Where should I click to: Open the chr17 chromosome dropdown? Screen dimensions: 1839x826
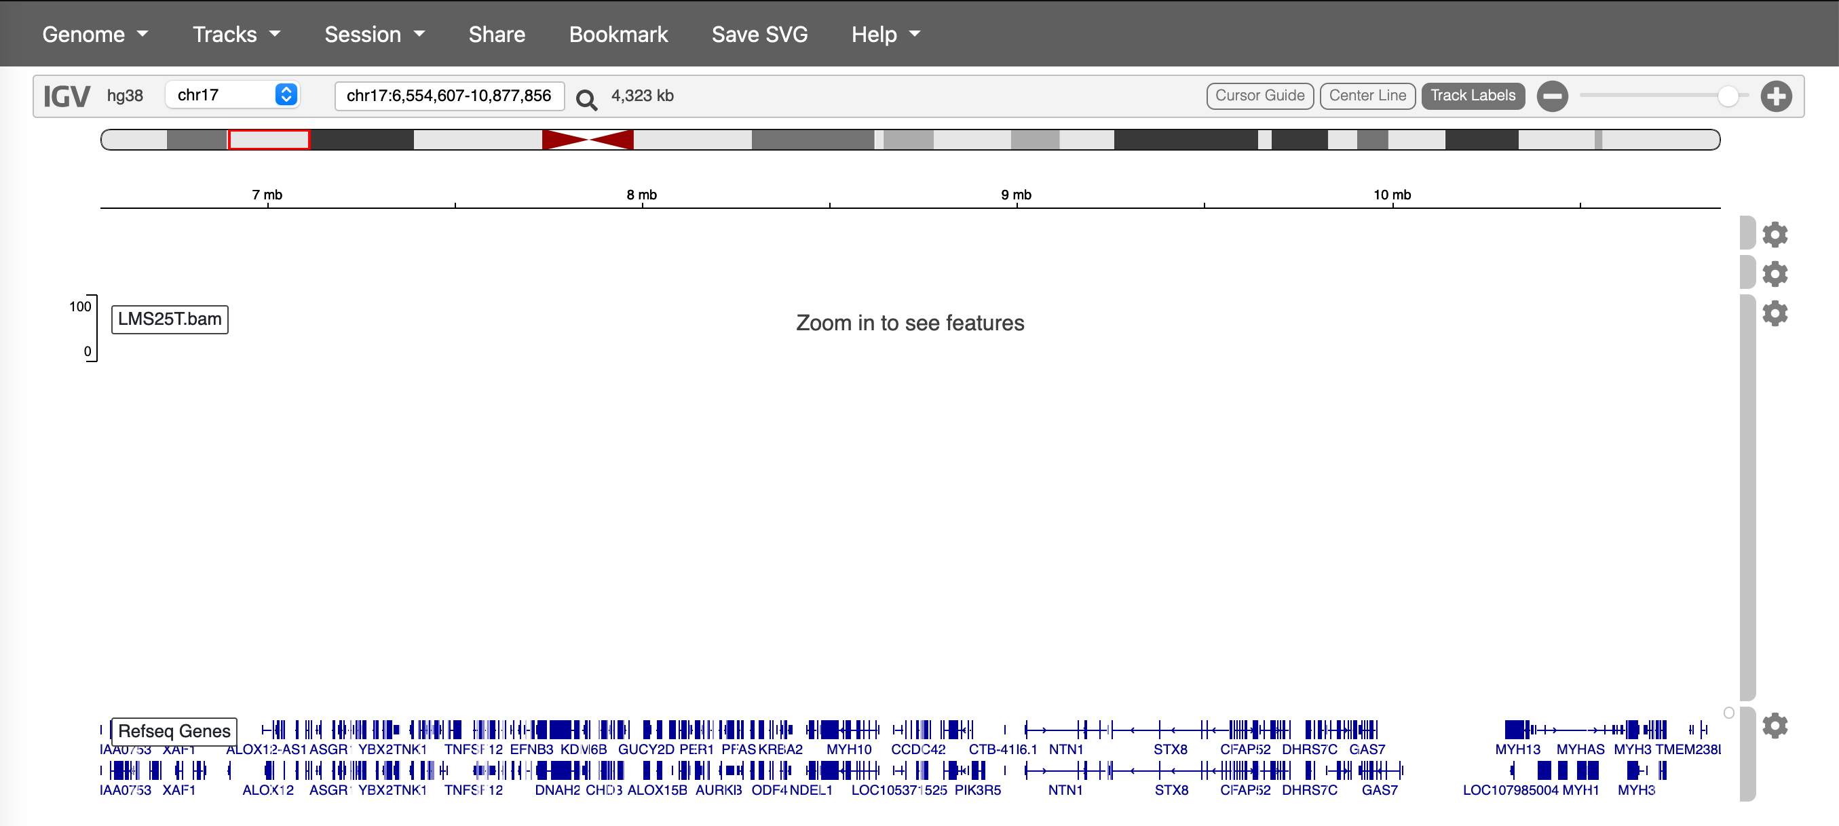tap(233, 95)
